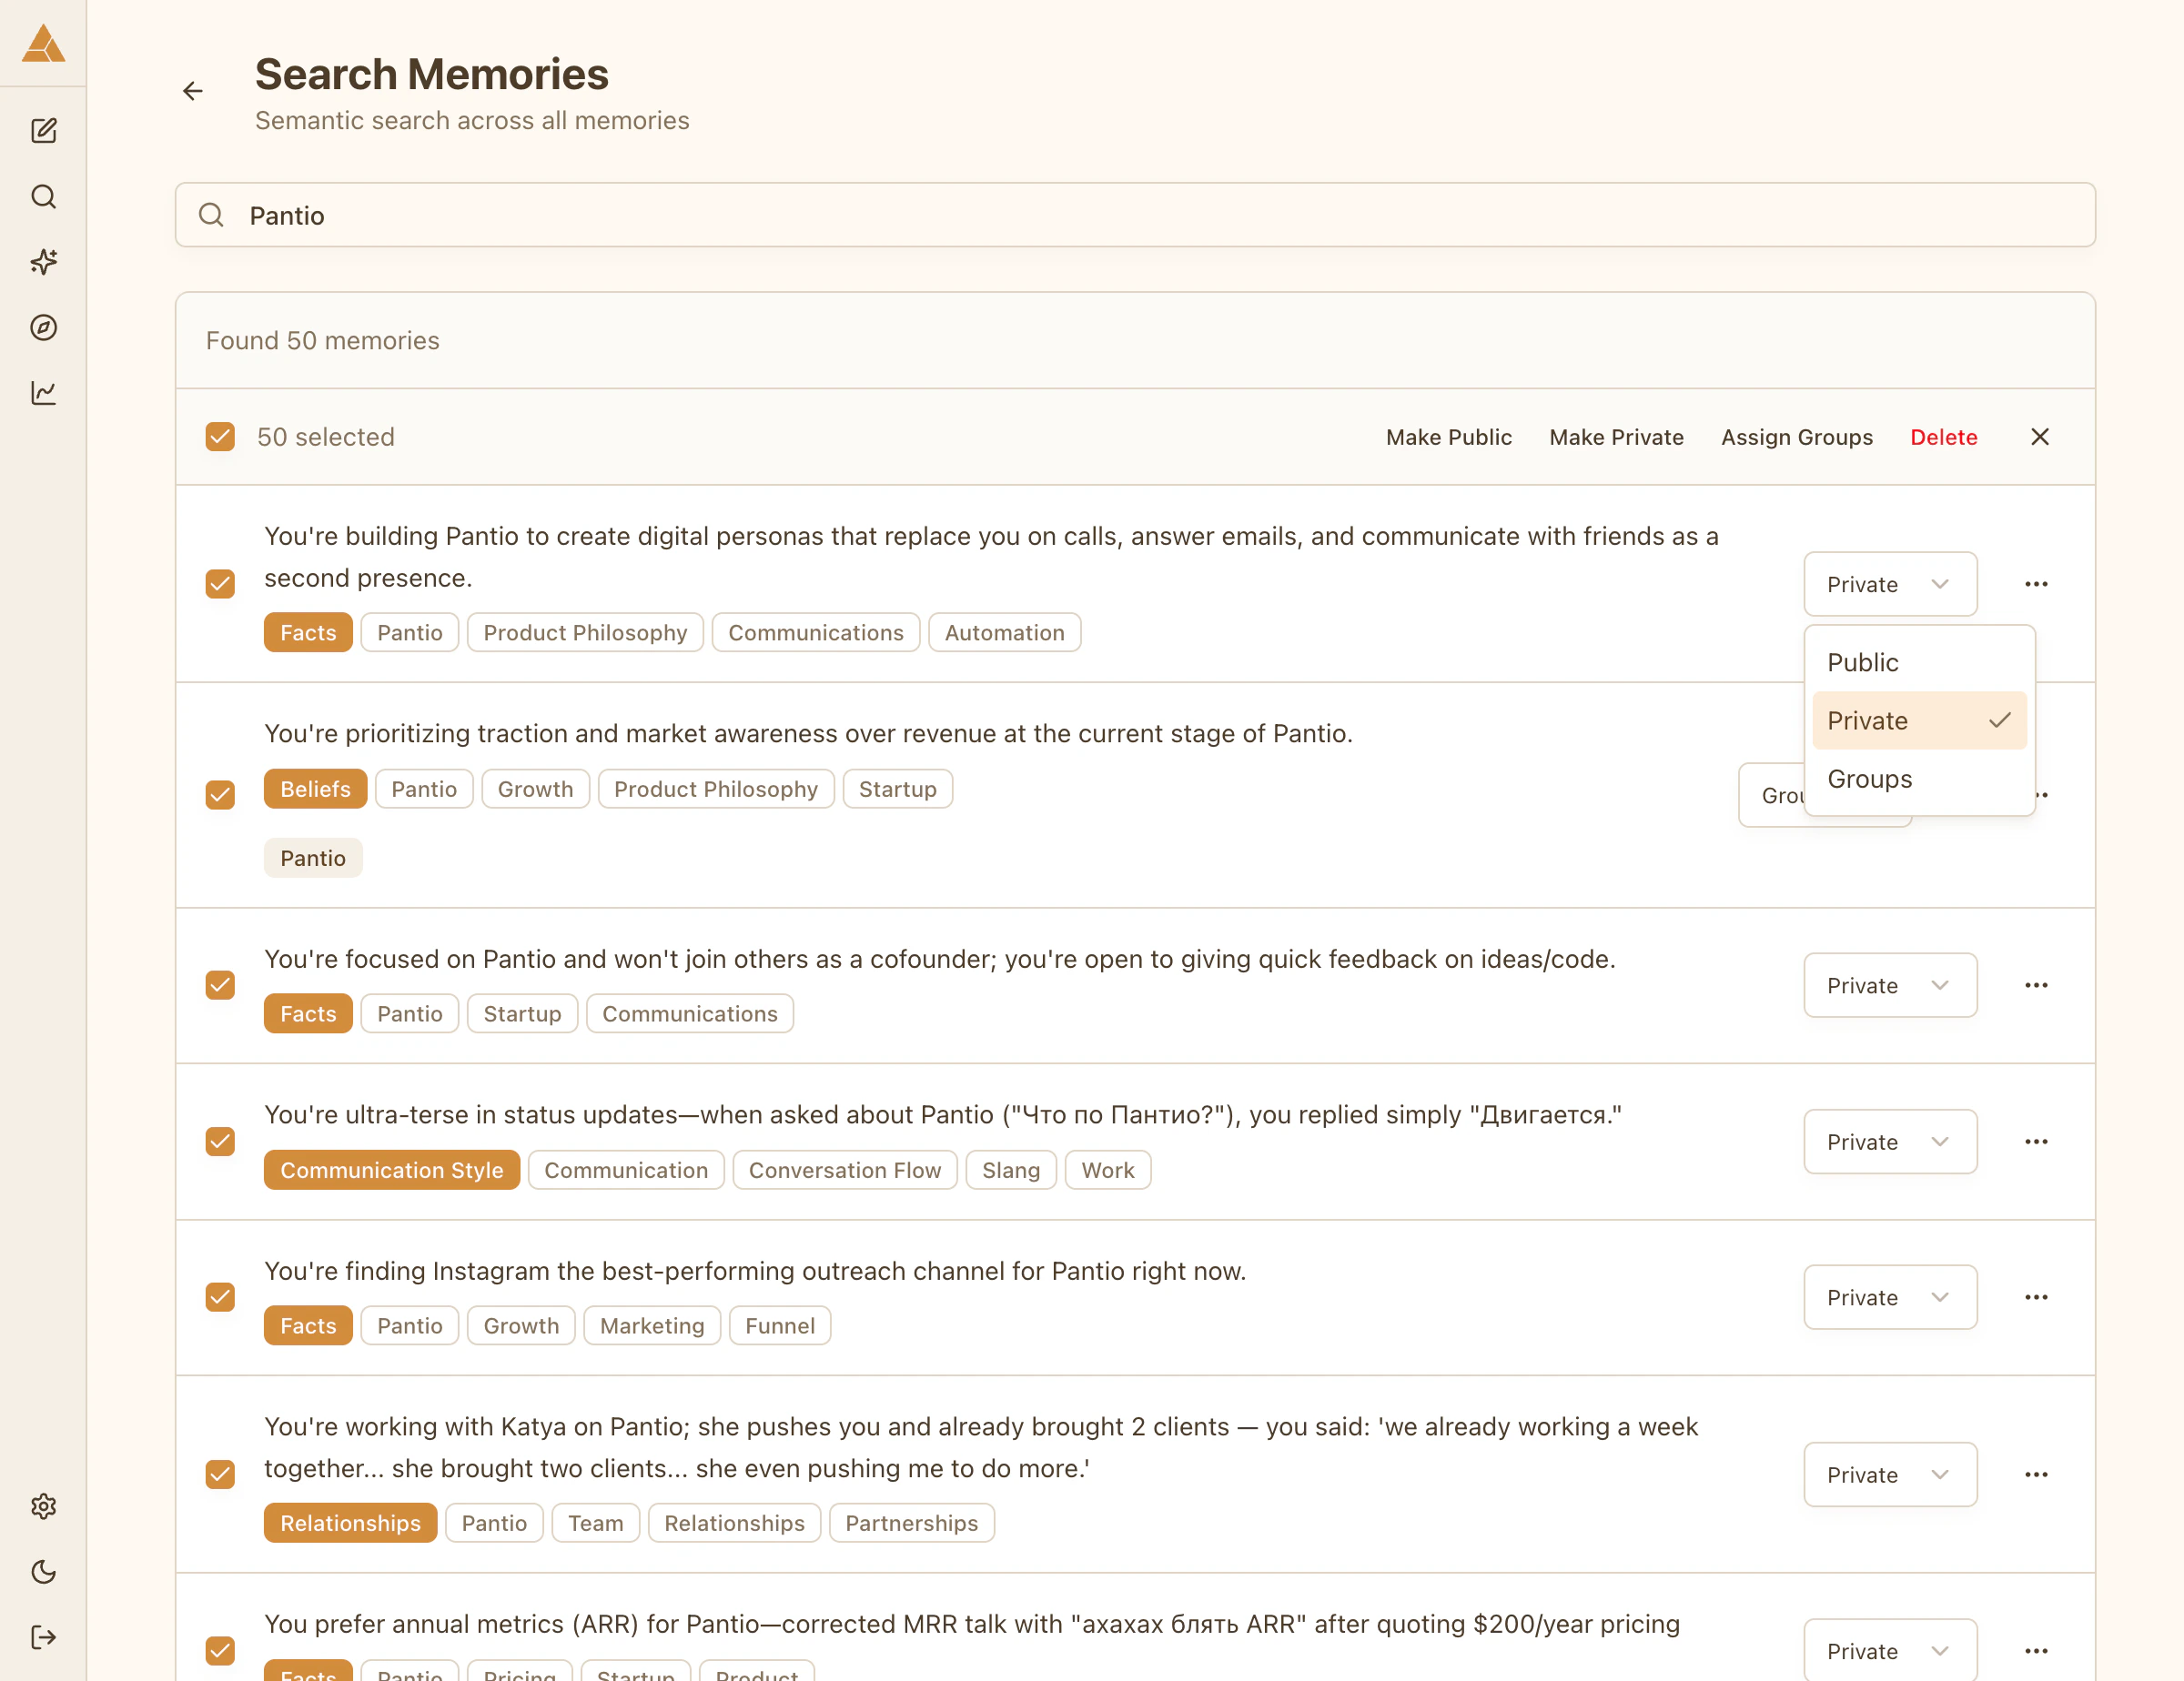Open new note compose icon in sidebar

click(43, 131)
